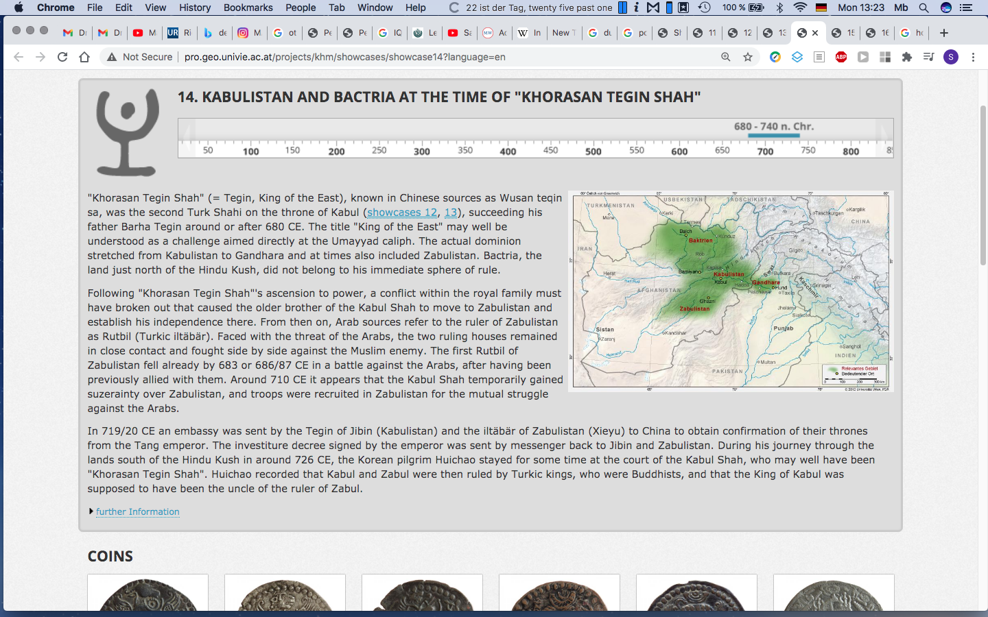
Task: Switch to the first Gmail tab
Action: pos(74,32)
